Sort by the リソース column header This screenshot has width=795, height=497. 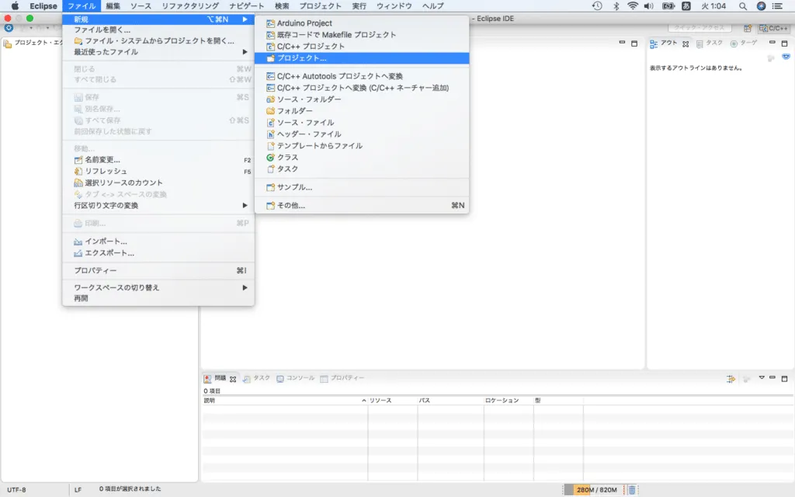[x=393, y=401]
